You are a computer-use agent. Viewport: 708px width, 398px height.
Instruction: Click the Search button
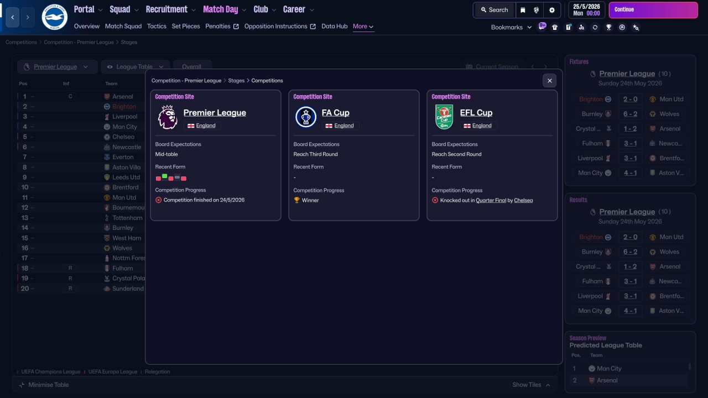[494, 10]
